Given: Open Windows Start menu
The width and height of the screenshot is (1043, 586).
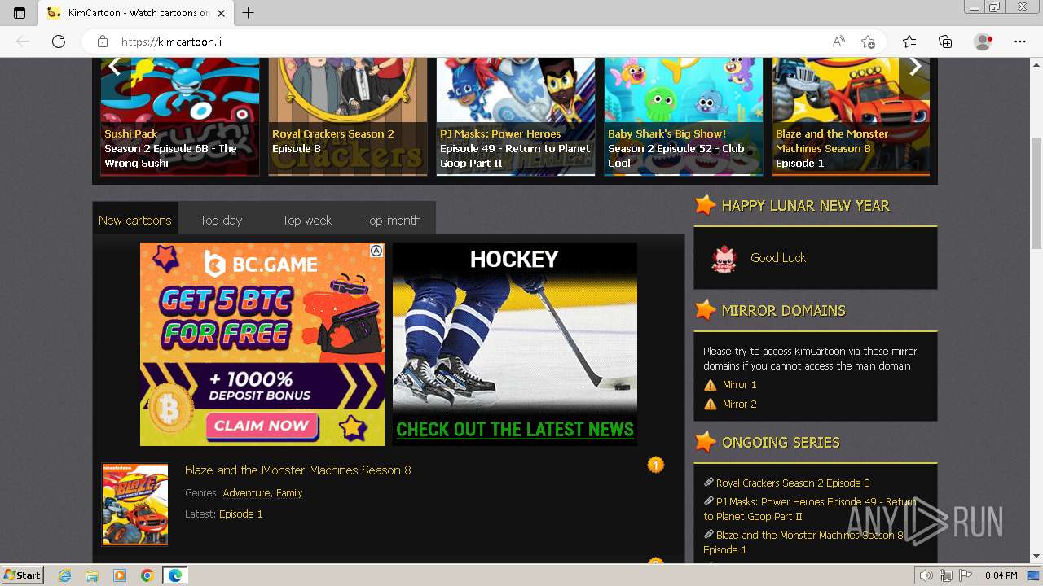Looking at the screenshot, I should tap(22, 575).
